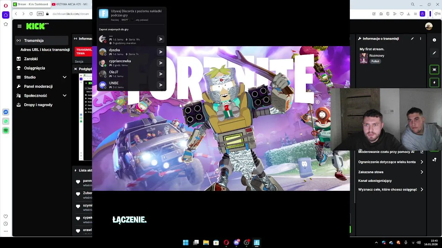The height and width of the screenshot is (248, 442).
Task: Open browser search tabs magnifier
Action: tap(413, 4)
